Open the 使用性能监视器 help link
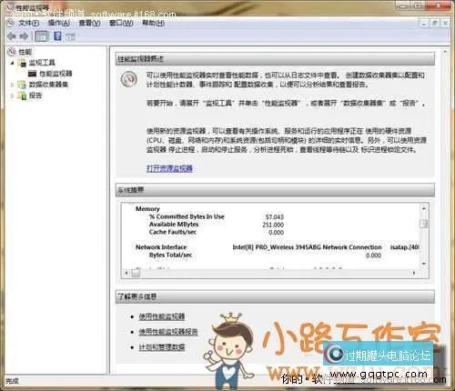455x391 pixels. 162,316
